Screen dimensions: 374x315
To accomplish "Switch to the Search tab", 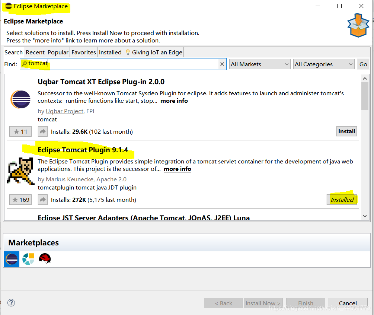I will [x=14, y=52].
